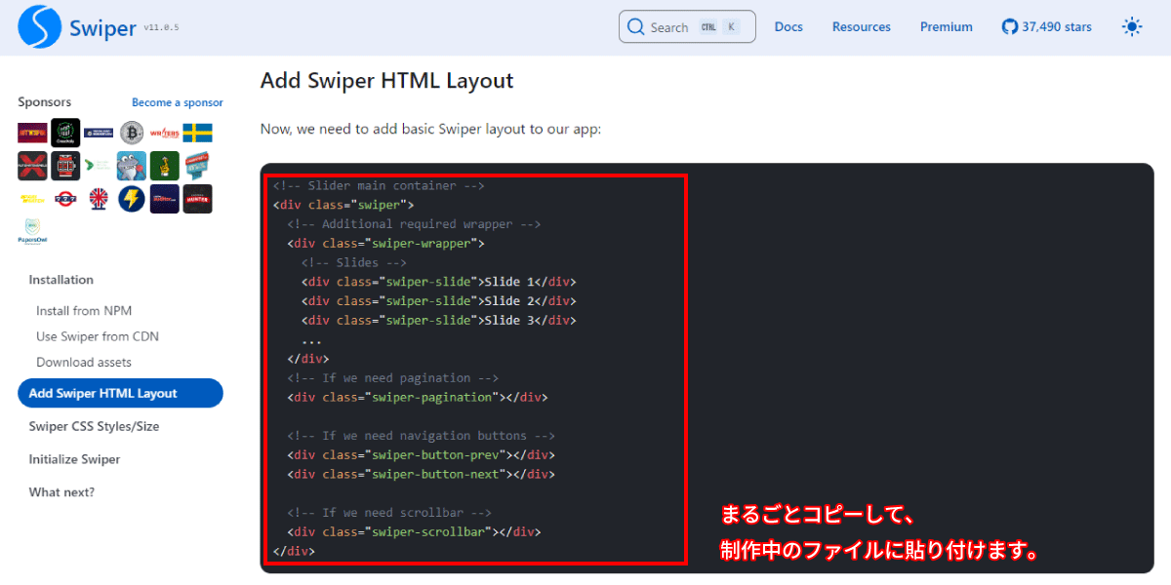Click the swiper-pagination div code line
1171x585 pixels.
pyautogui.click(x=418, y=397)
